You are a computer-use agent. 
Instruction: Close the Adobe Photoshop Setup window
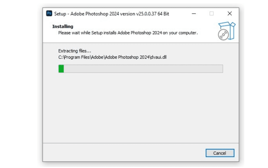[230, 14]
